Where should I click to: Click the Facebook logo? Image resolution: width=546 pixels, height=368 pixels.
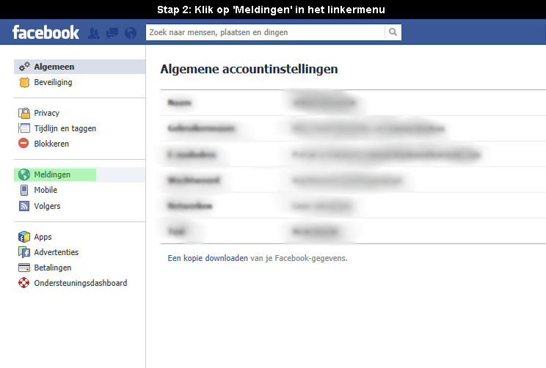click(45, 32)
